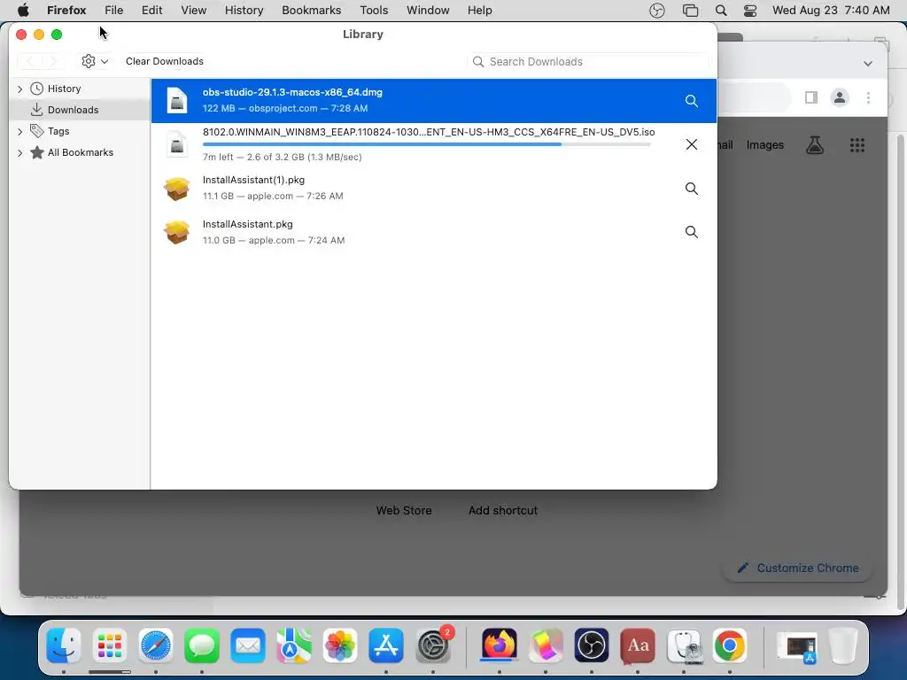Open the View menu
Image resolution: width=907 pixels, height=680 pixels.
[x=193, y=11]
